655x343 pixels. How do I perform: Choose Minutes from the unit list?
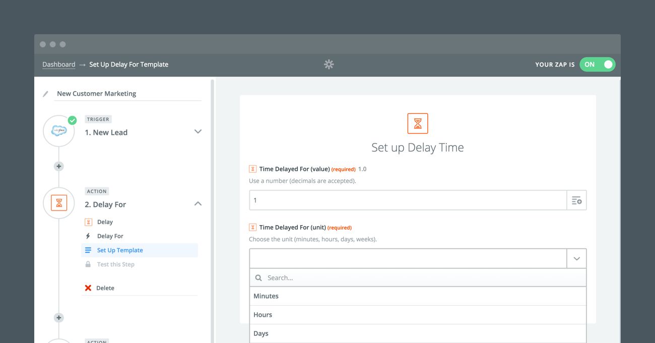(x=418, y=296)
